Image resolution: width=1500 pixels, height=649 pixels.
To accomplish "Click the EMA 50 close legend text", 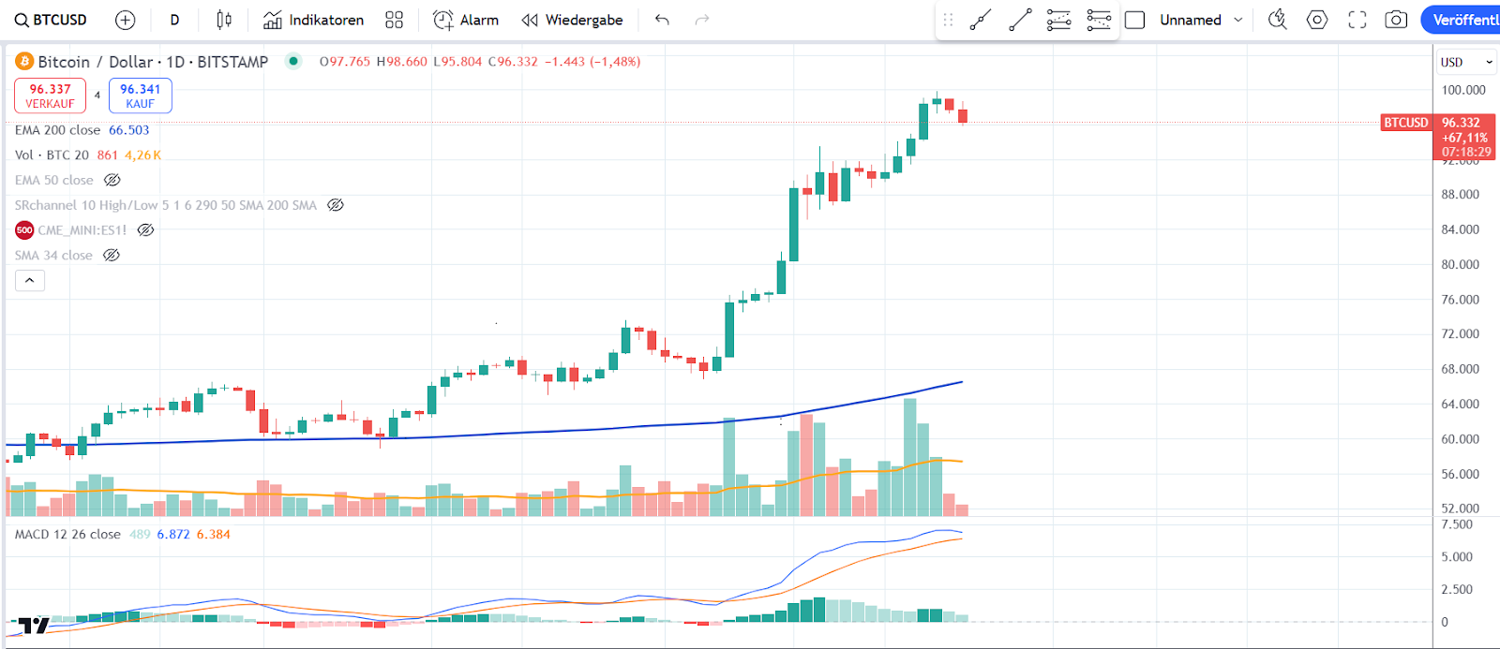I will click(54, 180).
